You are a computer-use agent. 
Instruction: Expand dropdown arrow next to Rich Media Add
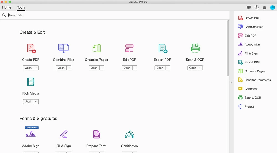[36, 101]
